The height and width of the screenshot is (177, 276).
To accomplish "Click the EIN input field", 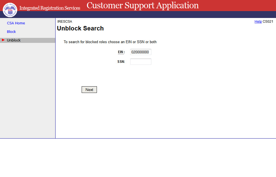I will [140, 52].
